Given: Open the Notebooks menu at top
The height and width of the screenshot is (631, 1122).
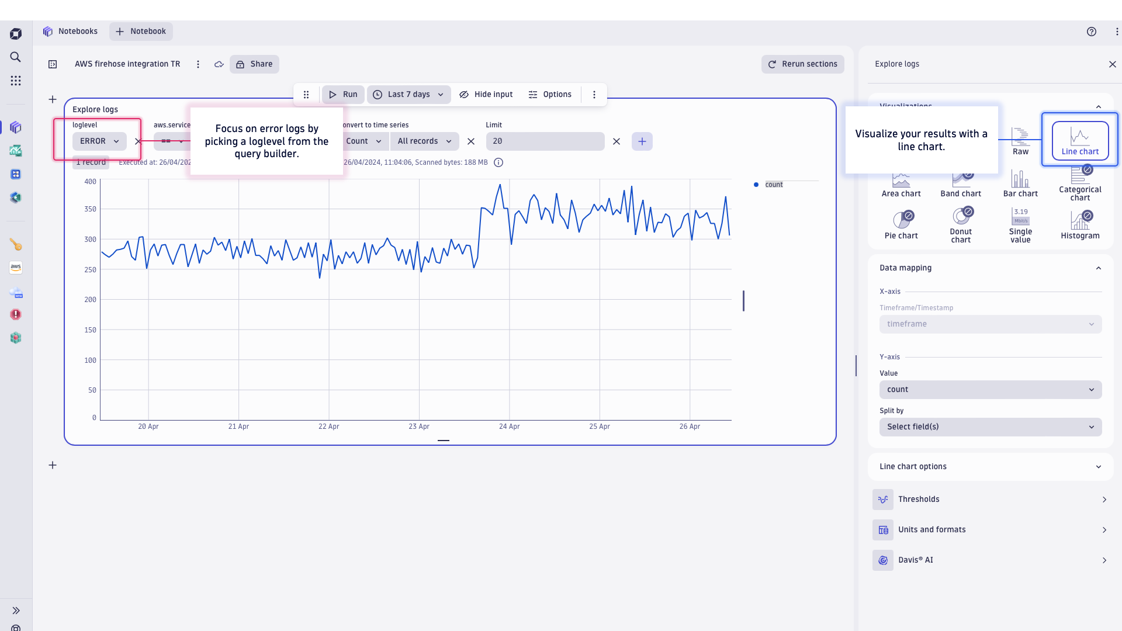Looking at the screenshot, I should click(x=70, y=31).
